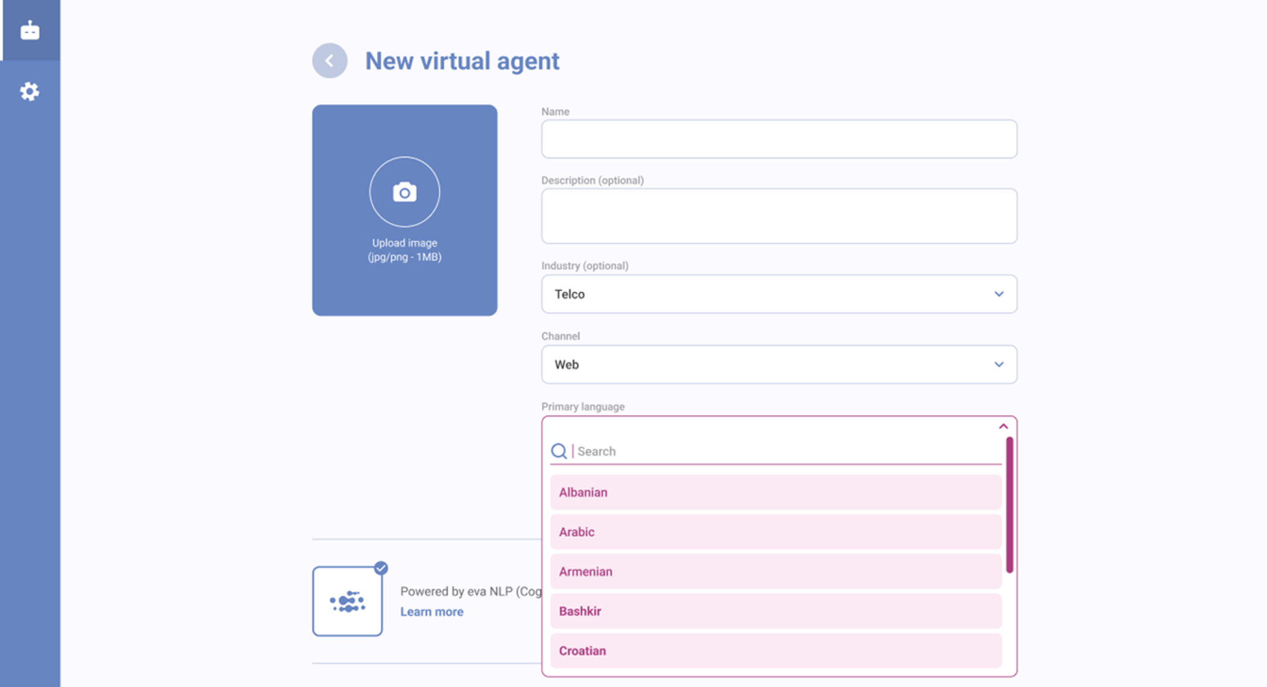Open the virtual agents robot icon

click(x=30, y=30)
